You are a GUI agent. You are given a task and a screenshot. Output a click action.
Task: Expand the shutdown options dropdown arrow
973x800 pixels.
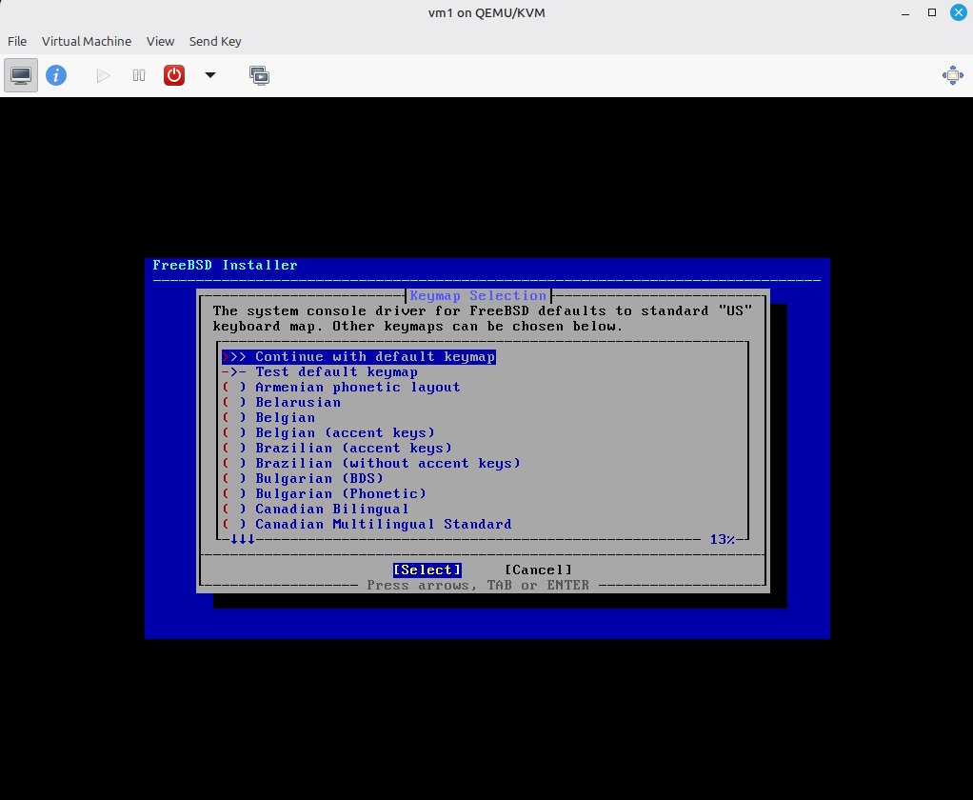[x=210, y=75]
